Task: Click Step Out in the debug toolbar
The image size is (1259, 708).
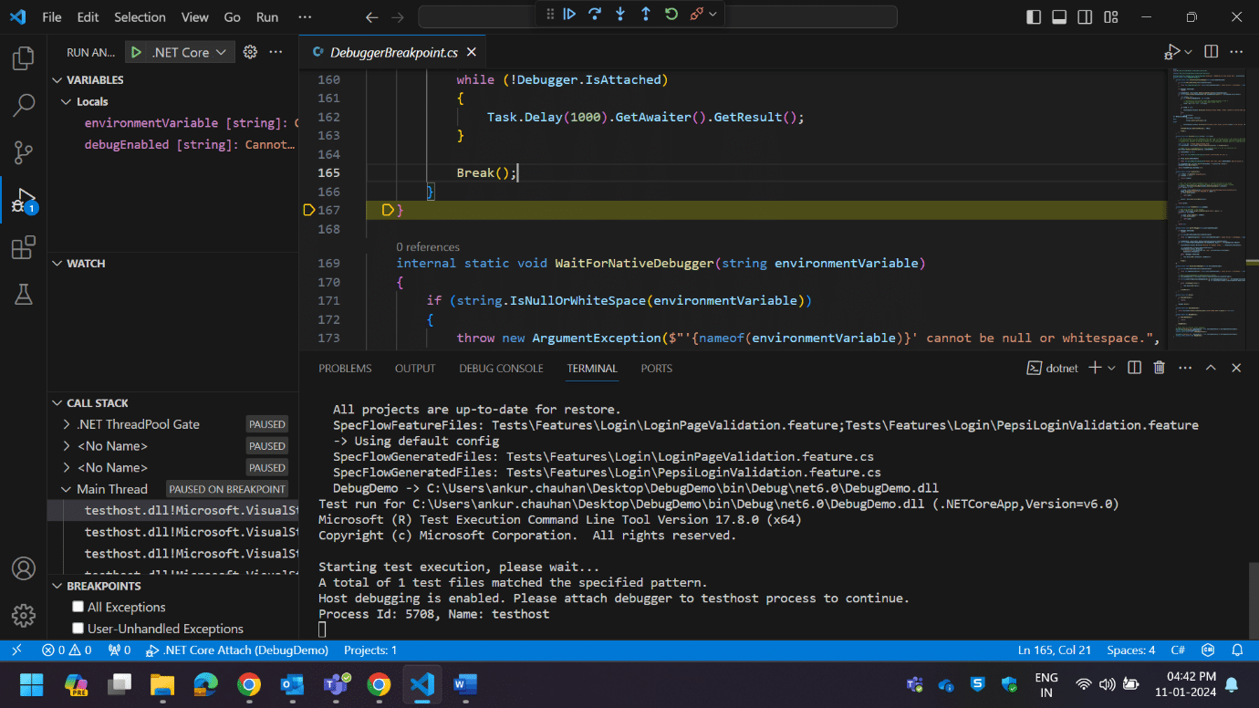Action: [x=646, y=14]
